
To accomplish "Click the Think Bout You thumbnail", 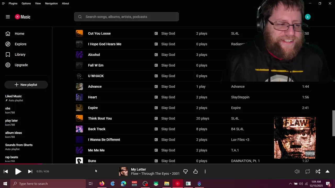I will pyautogui.click(x=79, y=118).
